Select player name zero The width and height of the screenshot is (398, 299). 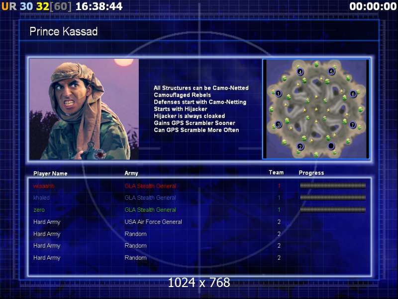pyautogui.click(x=39, y=210)
